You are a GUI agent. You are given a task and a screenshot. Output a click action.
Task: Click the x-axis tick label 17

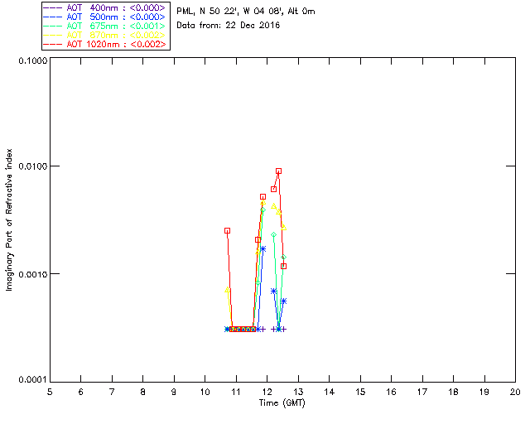[x=422, y=392]
